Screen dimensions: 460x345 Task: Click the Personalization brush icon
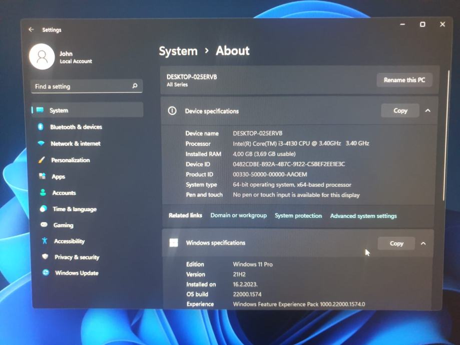42,159
